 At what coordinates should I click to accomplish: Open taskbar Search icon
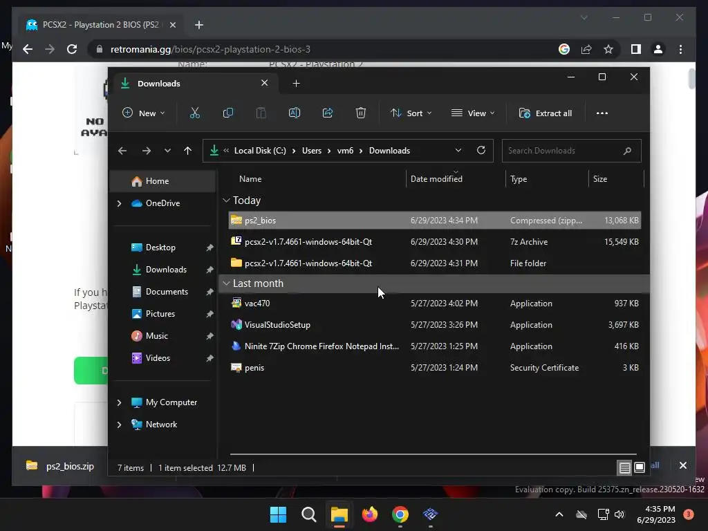[309, 514]
